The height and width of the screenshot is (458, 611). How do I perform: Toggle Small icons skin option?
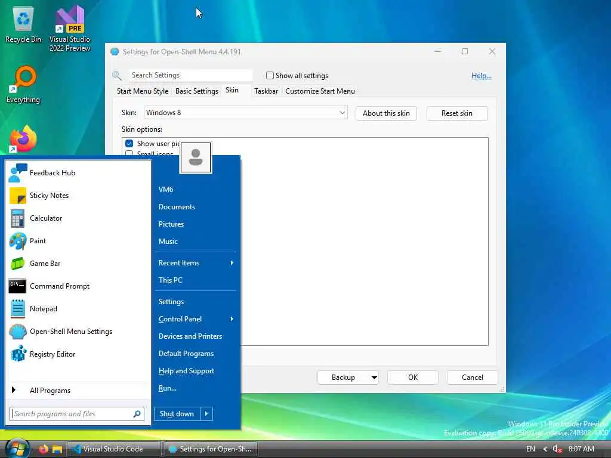click(129, 153)
